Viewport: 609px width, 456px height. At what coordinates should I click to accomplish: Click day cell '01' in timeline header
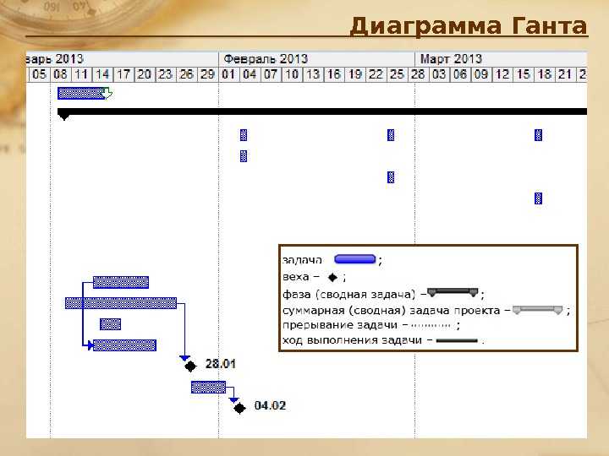228,74
